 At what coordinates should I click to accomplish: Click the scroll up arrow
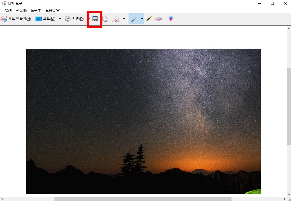tap(289, 28)
